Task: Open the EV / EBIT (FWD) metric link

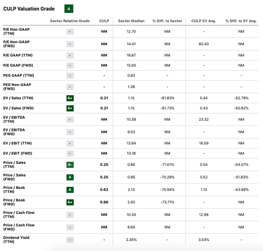Action: (x=18, y=153)
